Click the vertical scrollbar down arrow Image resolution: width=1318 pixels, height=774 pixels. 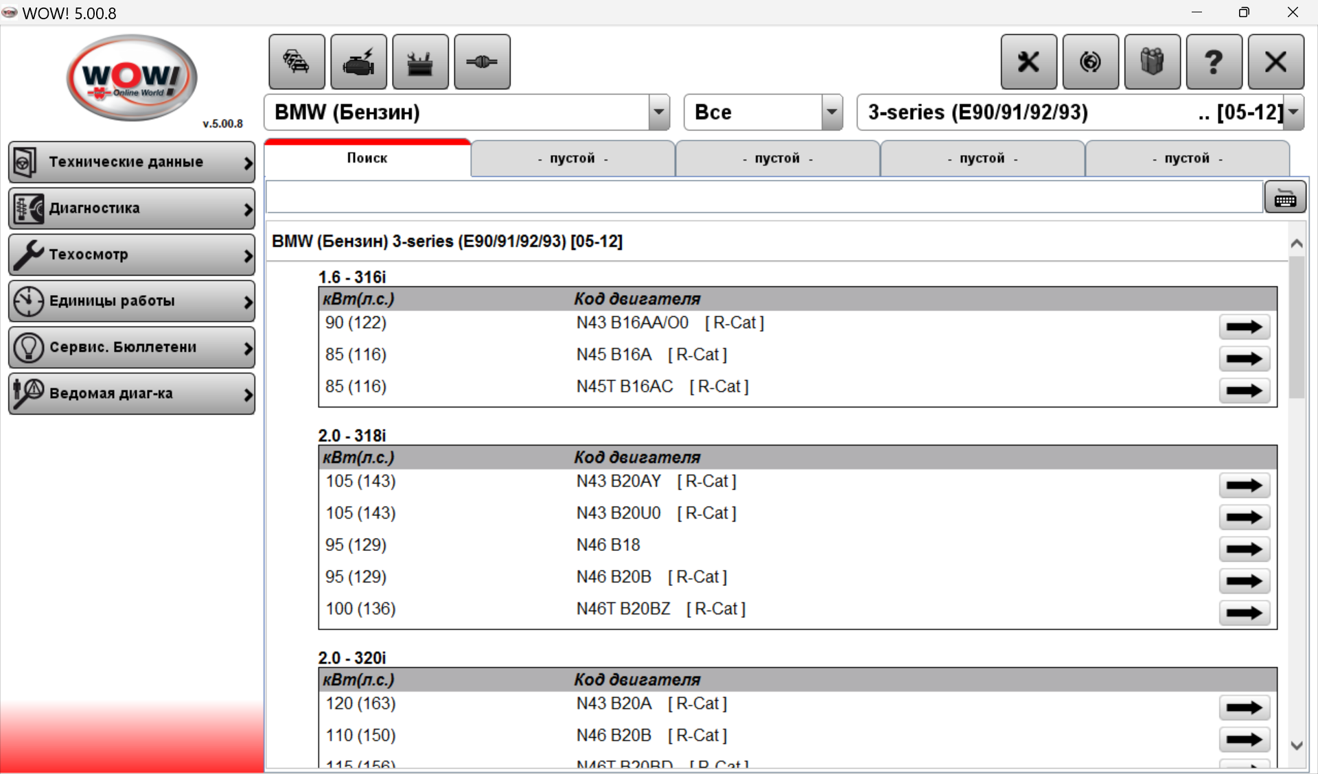[x=1297, y=745]
